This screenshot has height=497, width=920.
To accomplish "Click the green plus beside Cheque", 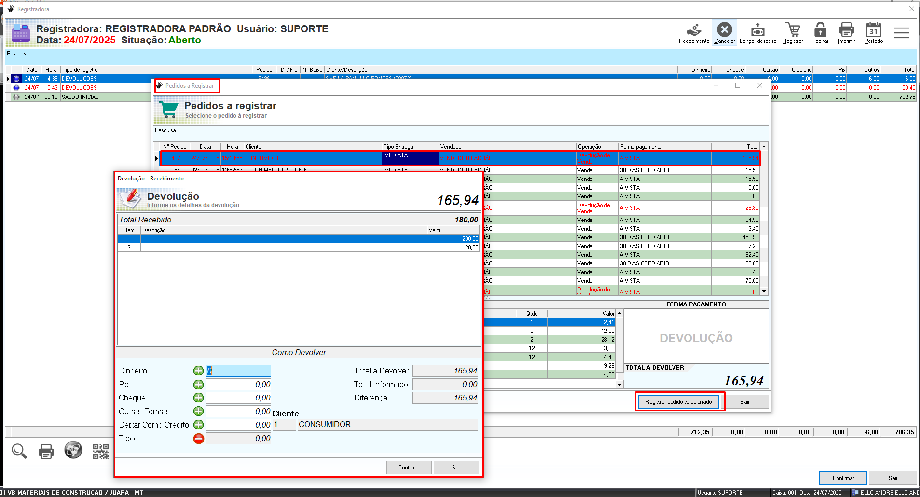I will [x=198, y=398].
